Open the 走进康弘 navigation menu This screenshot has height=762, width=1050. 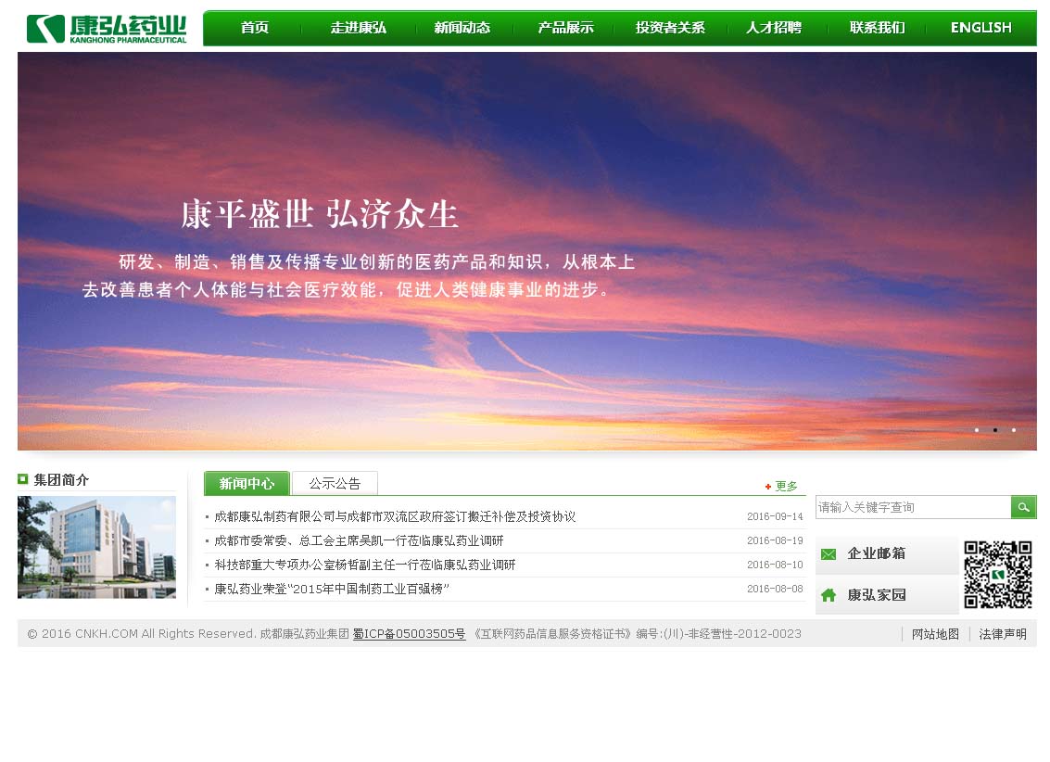(359, 28)
